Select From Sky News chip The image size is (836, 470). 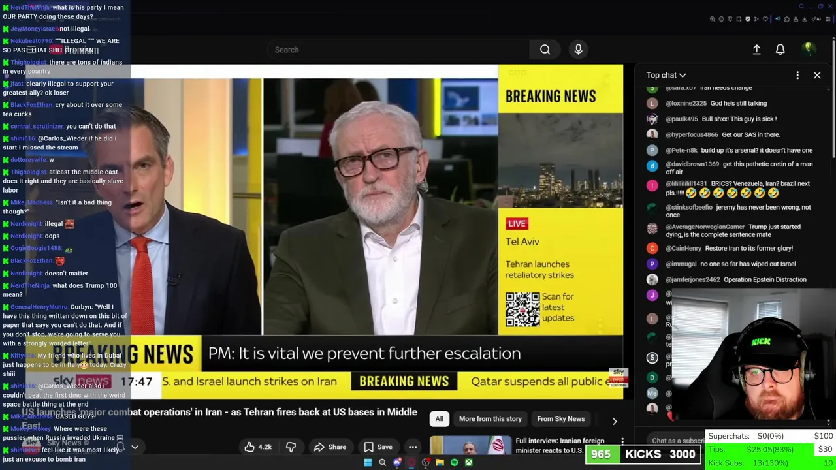(x=561, y=419)
